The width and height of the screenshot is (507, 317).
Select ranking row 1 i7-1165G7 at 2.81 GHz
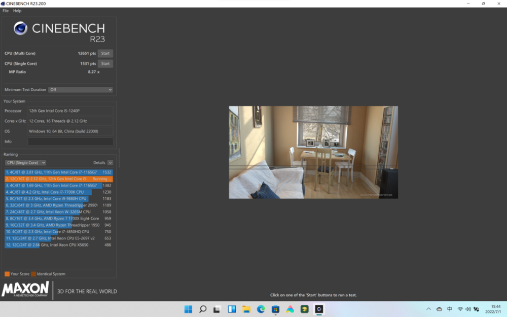[58, 172]
